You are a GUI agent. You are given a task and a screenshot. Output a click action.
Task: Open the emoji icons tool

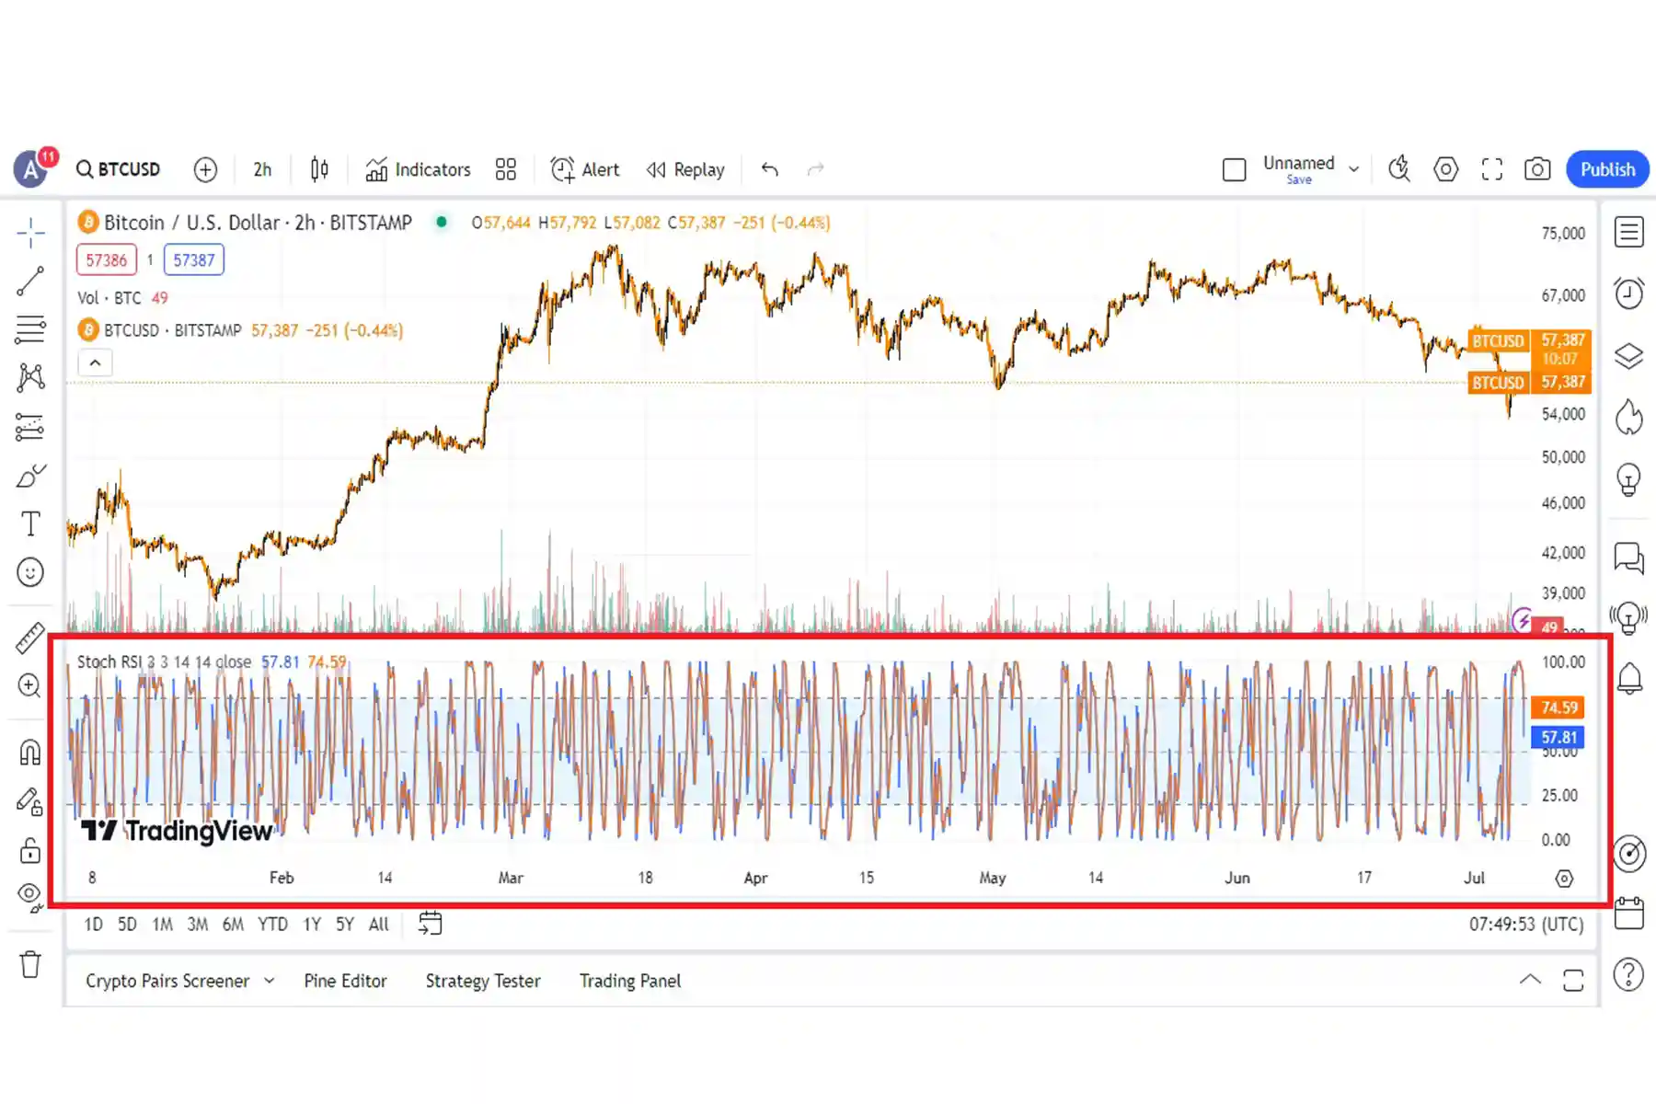click(30, 572)
